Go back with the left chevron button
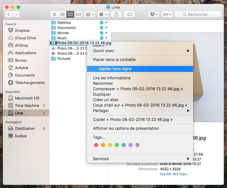227x188 pixels. point(9,14)
